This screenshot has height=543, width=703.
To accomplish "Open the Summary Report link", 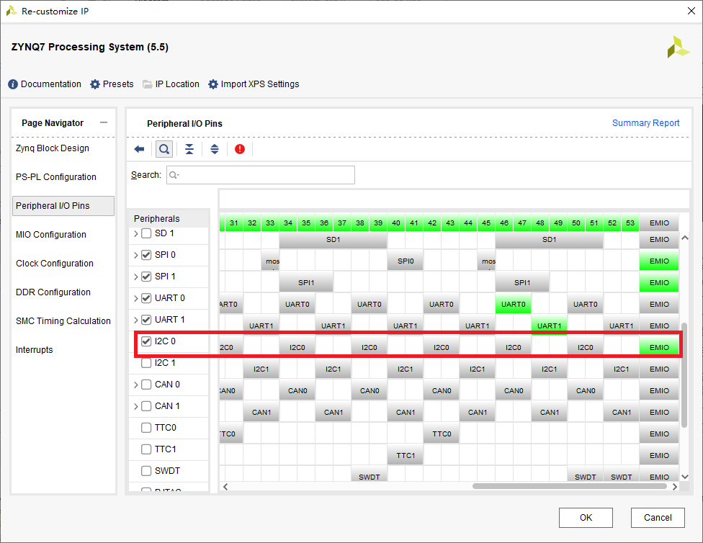I will point(645,123).
